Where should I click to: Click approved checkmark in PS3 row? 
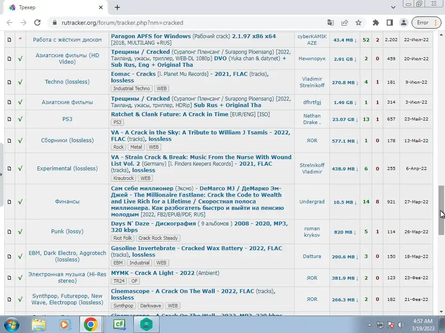click(x=20, y=119)
